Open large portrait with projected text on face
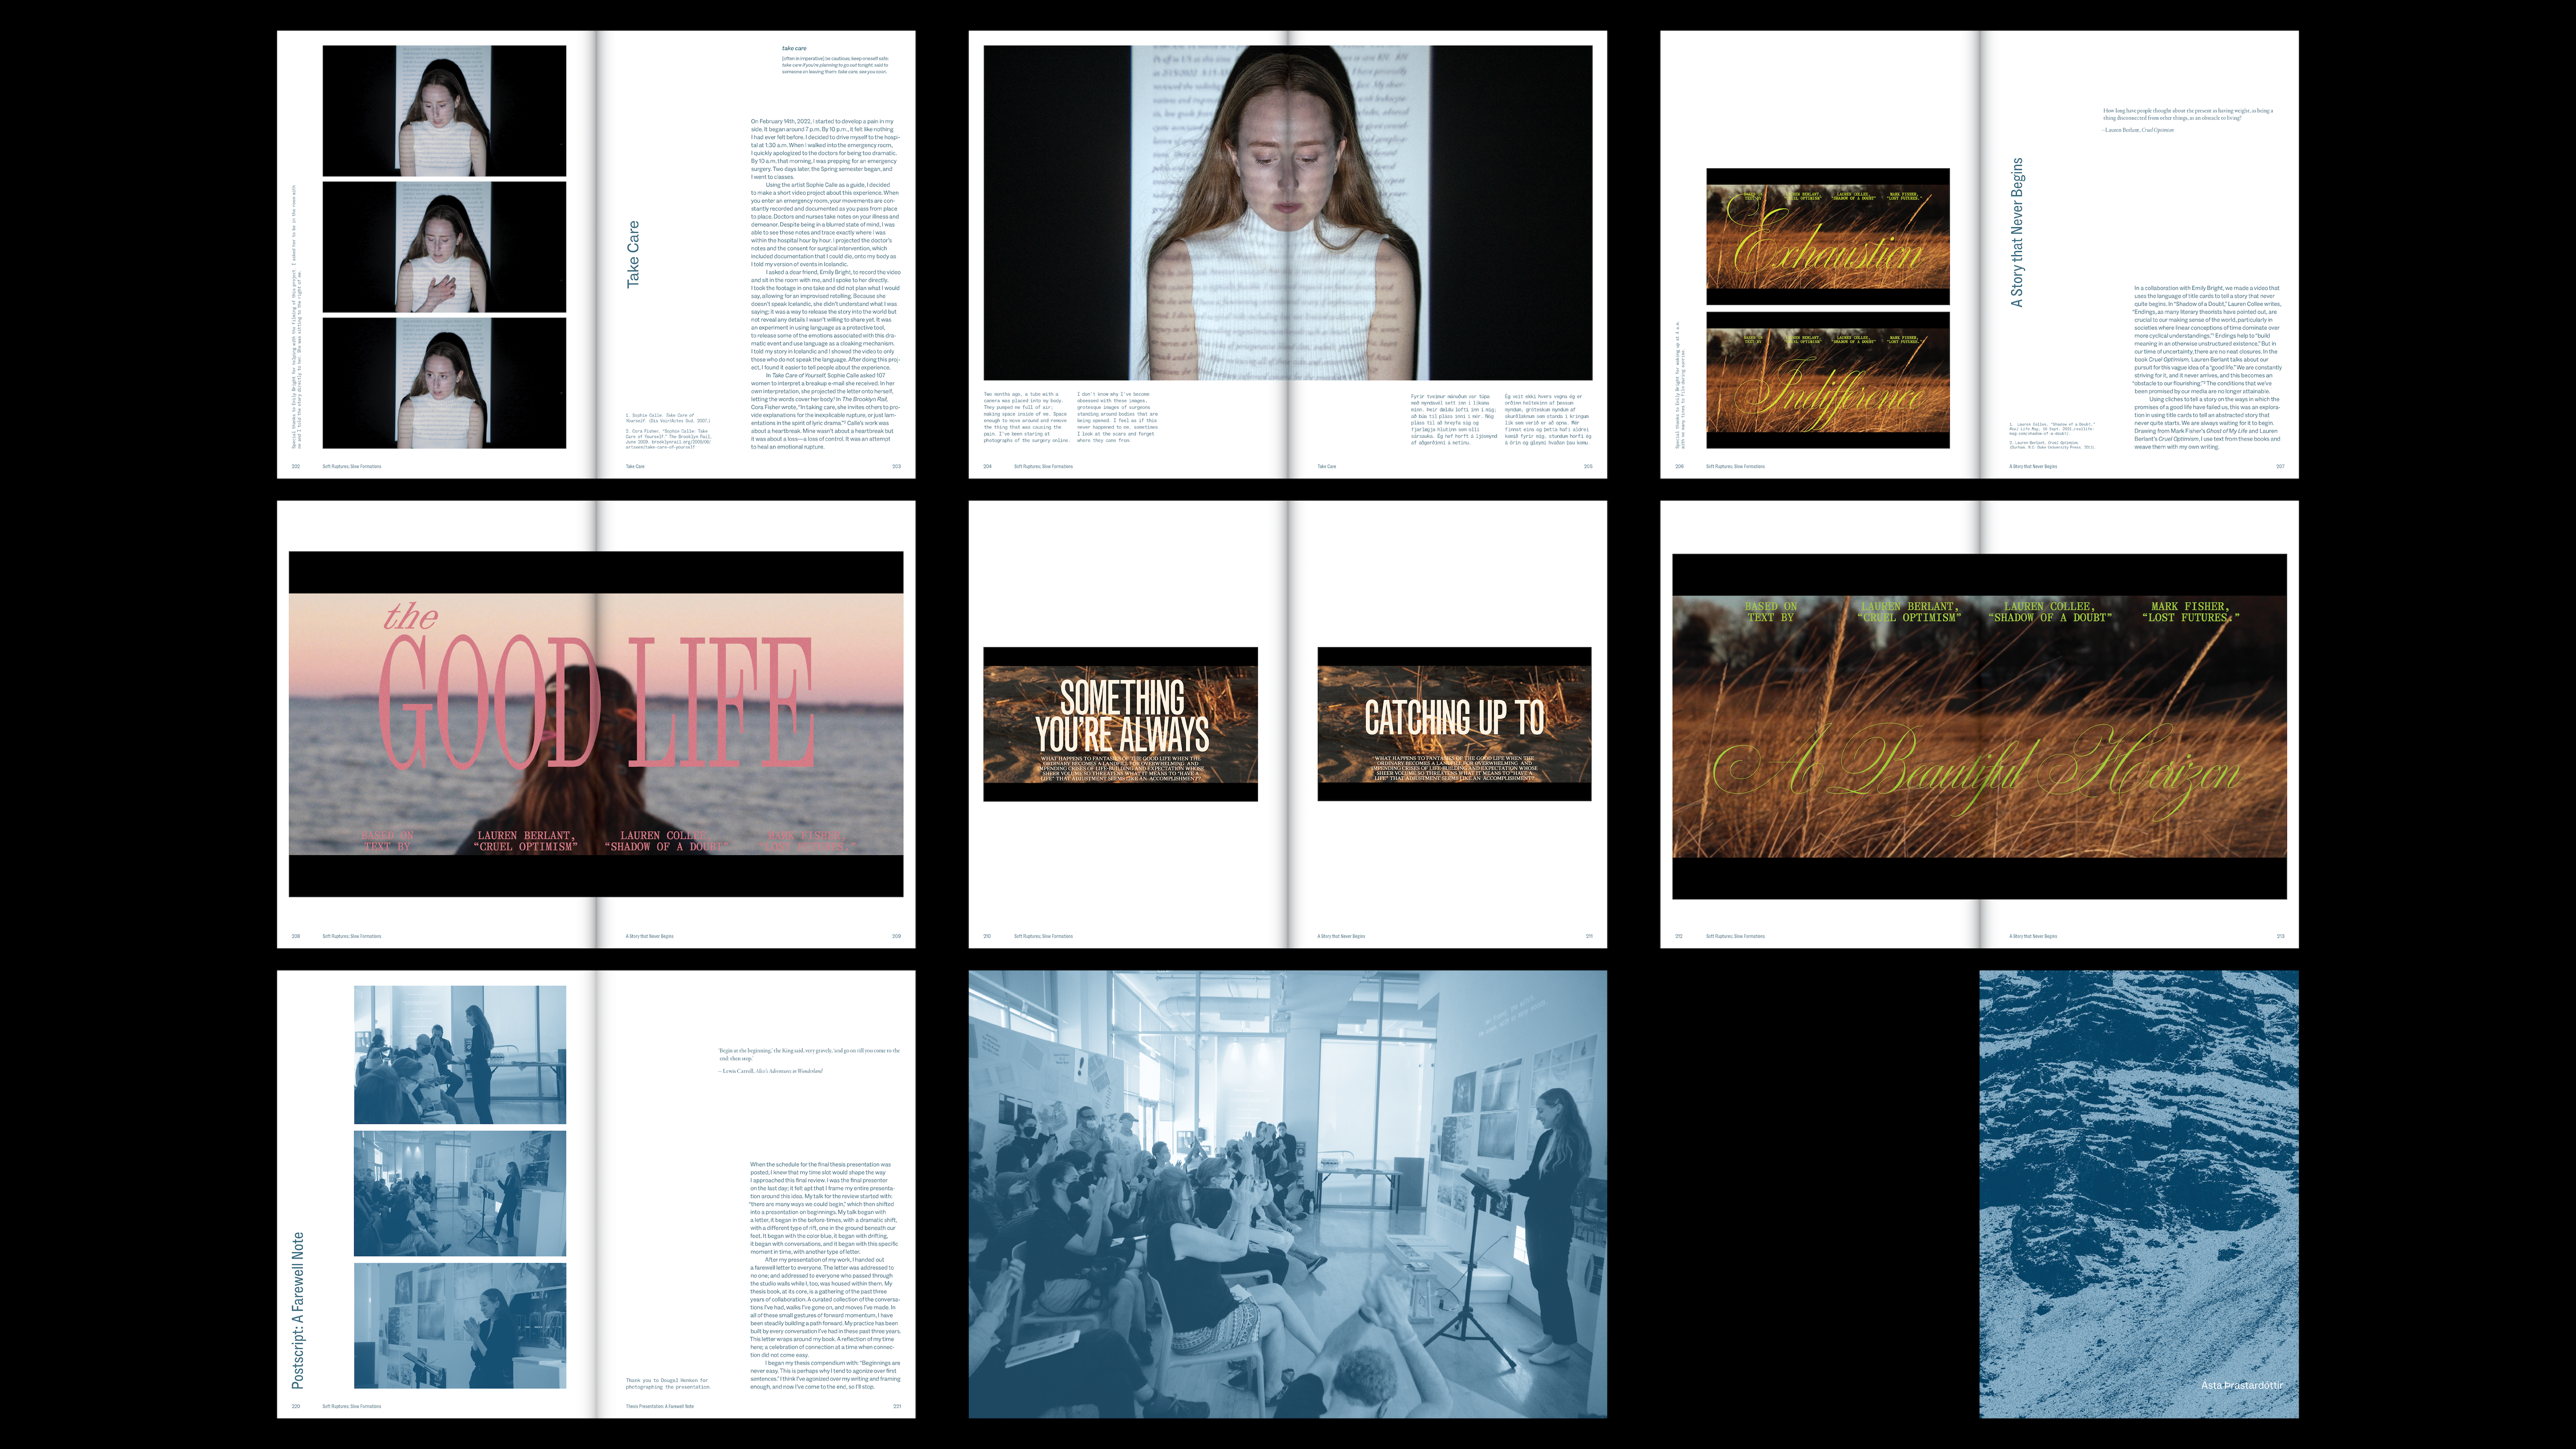2576x1449 pixels. [1288, 212]
